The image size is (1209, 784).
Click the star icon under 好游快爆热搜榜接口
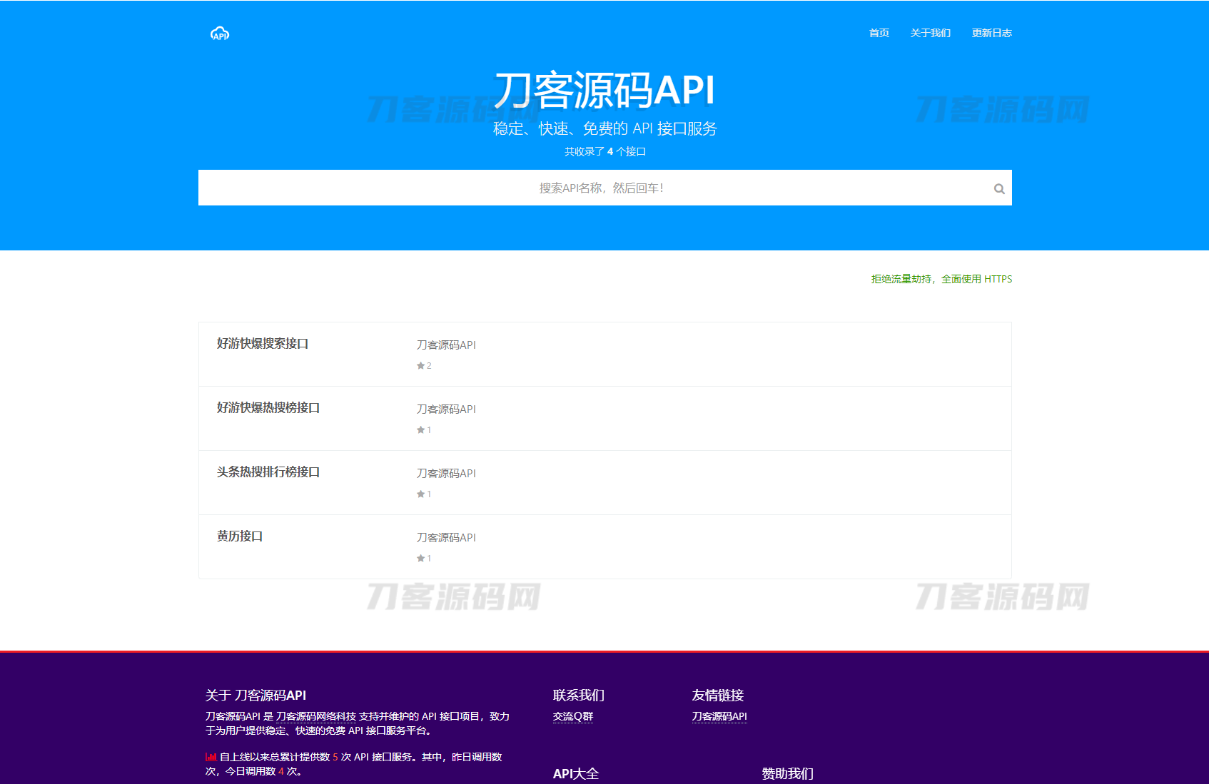421,429
